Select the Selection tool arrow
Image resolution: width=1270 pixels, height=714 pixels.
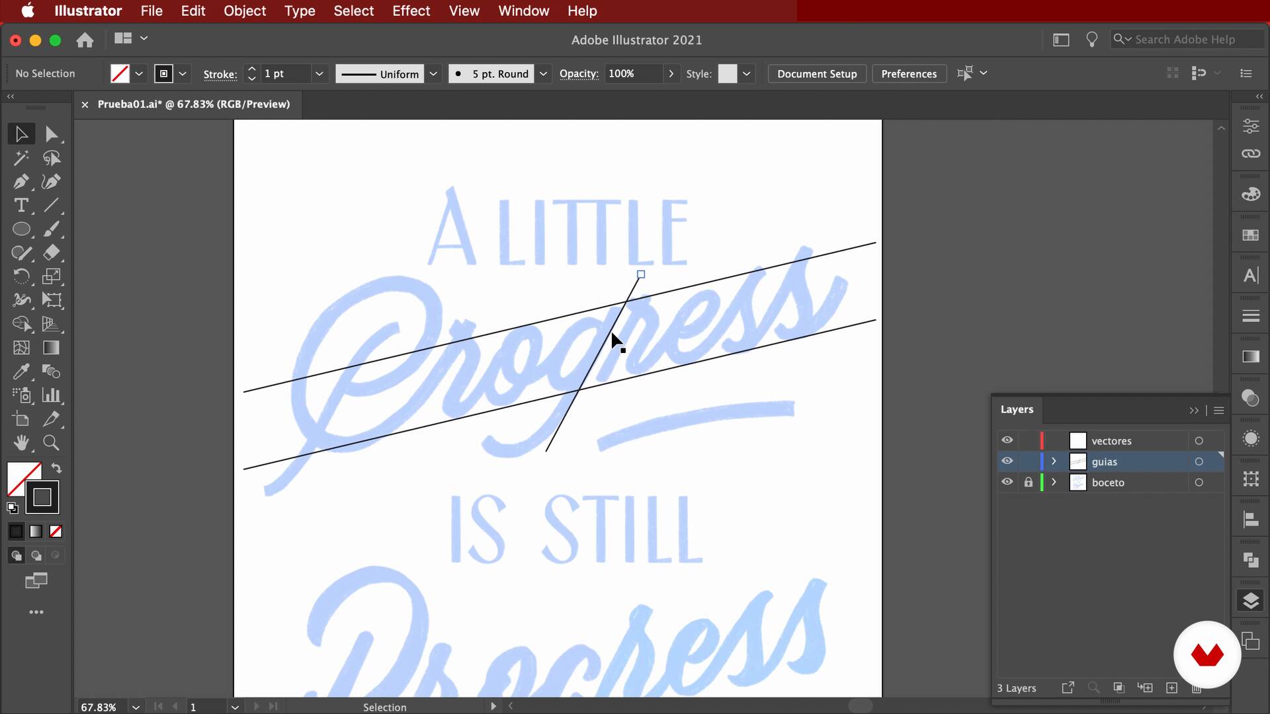[x=21, y=134]
